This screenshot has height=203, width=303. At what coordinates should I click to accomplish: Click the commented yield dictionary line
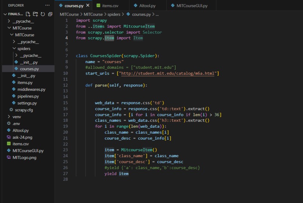[152, 168]
